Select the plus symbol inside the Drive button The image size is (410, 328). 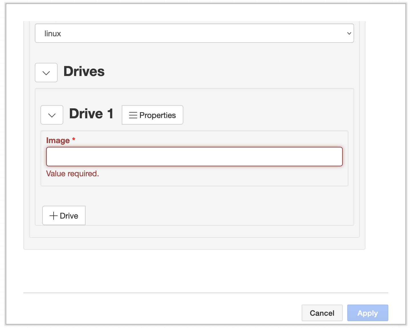point(53,215)
